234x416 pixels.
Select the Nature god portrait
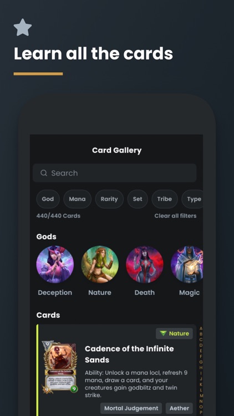pos(100,265)
